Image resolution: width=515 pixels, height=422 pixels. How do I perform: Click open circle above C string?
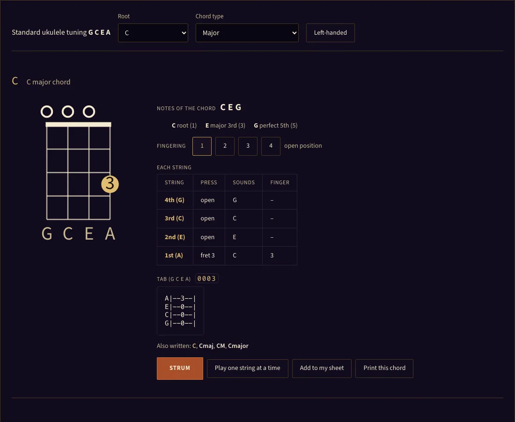click(x=68, y=112)
